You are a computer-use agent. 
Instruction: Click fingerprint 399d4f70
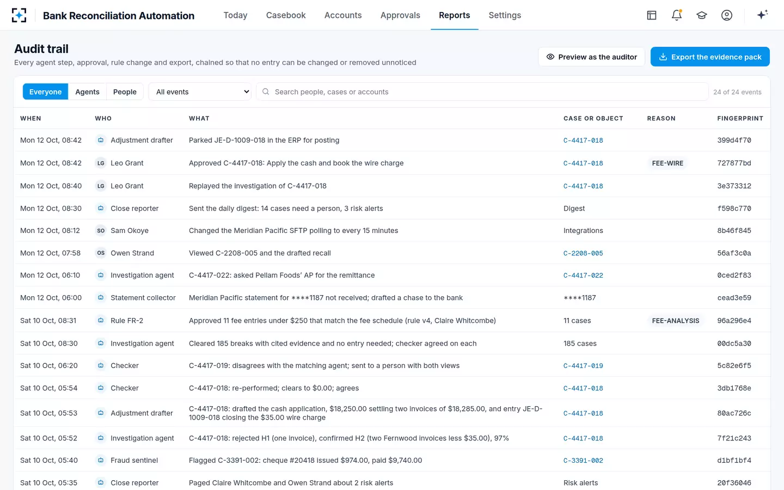click(x=734, y=140)
